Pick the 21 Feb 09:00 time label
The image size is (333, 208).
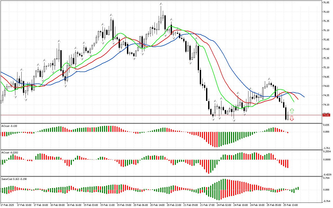click(191, 205)
